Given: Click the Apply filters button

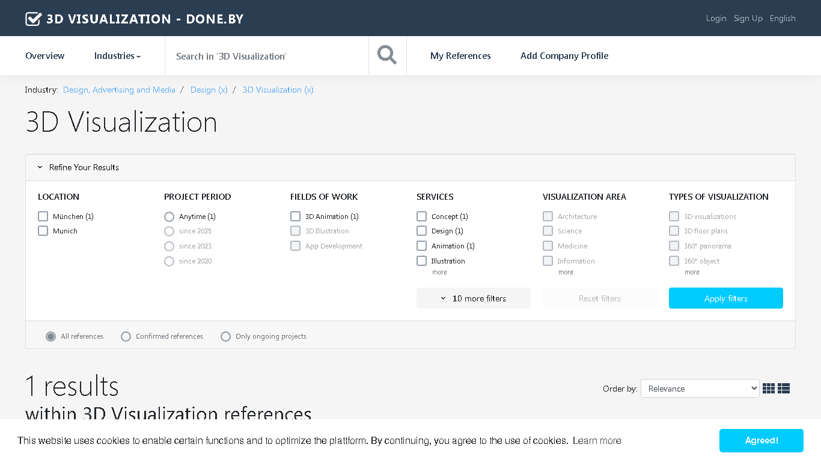Looking at the screenshot, I should click(x=726, y=298).
